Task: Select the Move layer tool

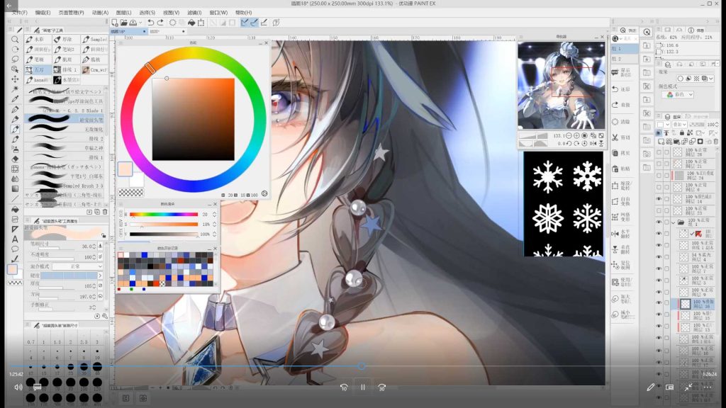Action: coord(15,79)
